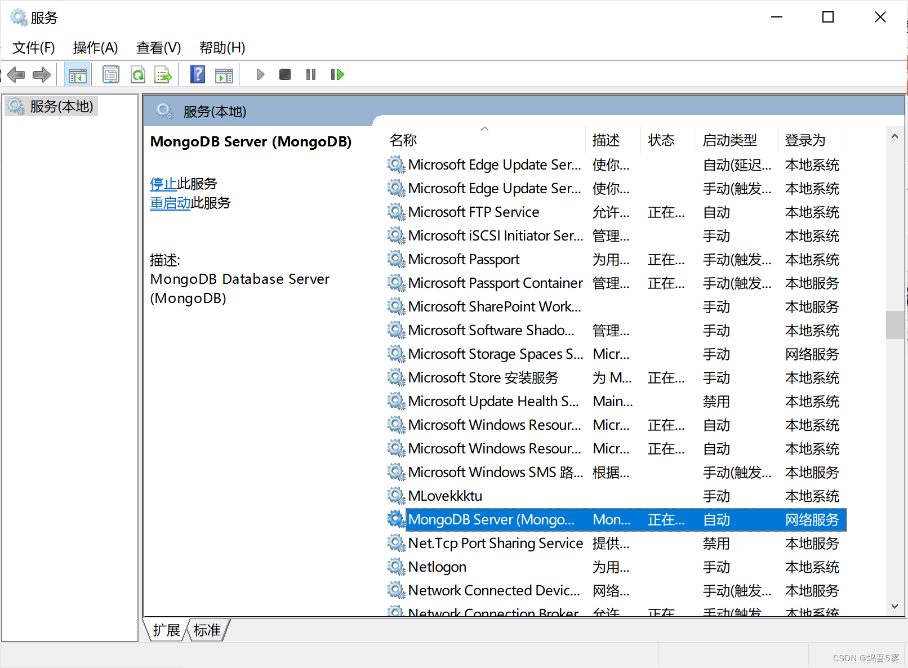This screenshot has height=668, width=908.
Task: Click gear icon beside Microsoft SharePoint Work...
Action: pos(397,307)
